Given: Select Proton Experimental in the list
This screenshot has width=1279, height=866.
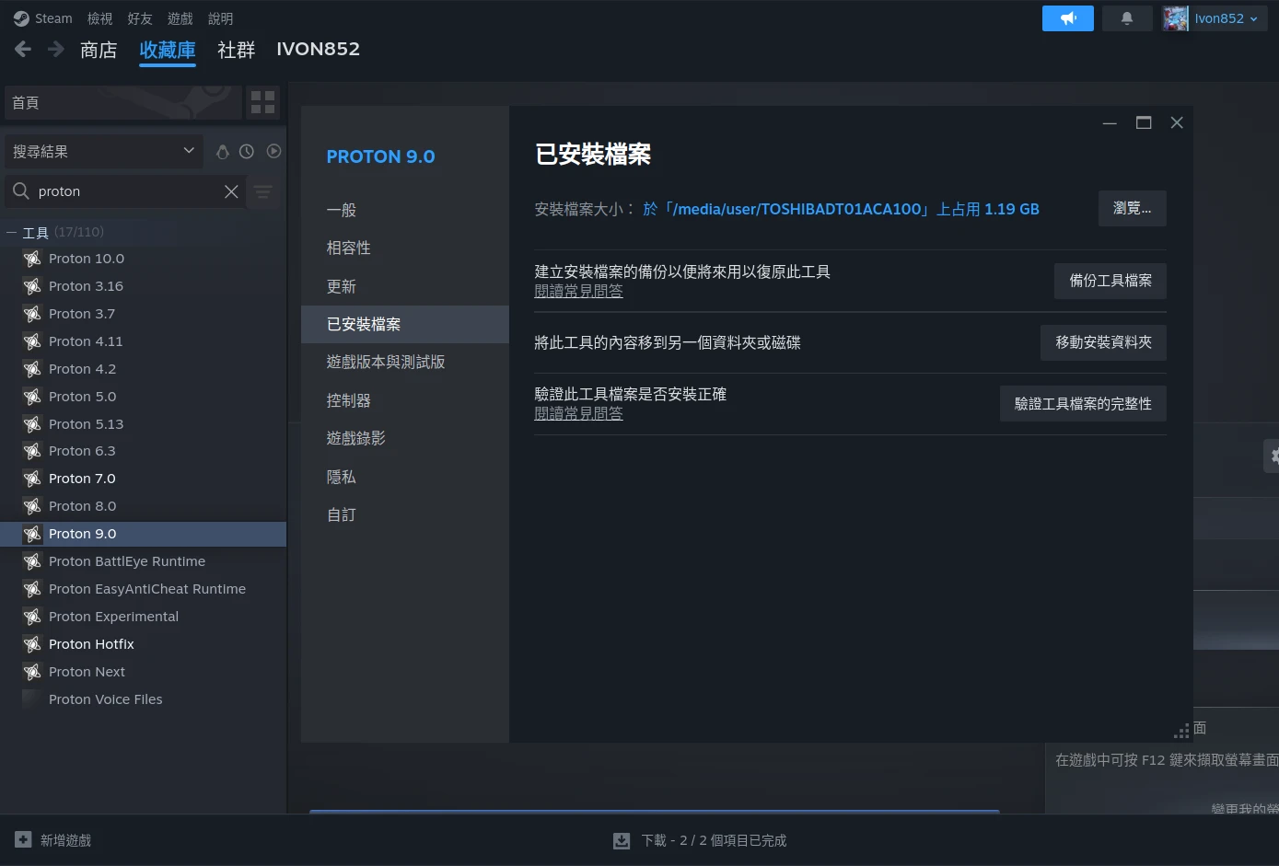Looking at the screenshot, I should click(113, 617).
